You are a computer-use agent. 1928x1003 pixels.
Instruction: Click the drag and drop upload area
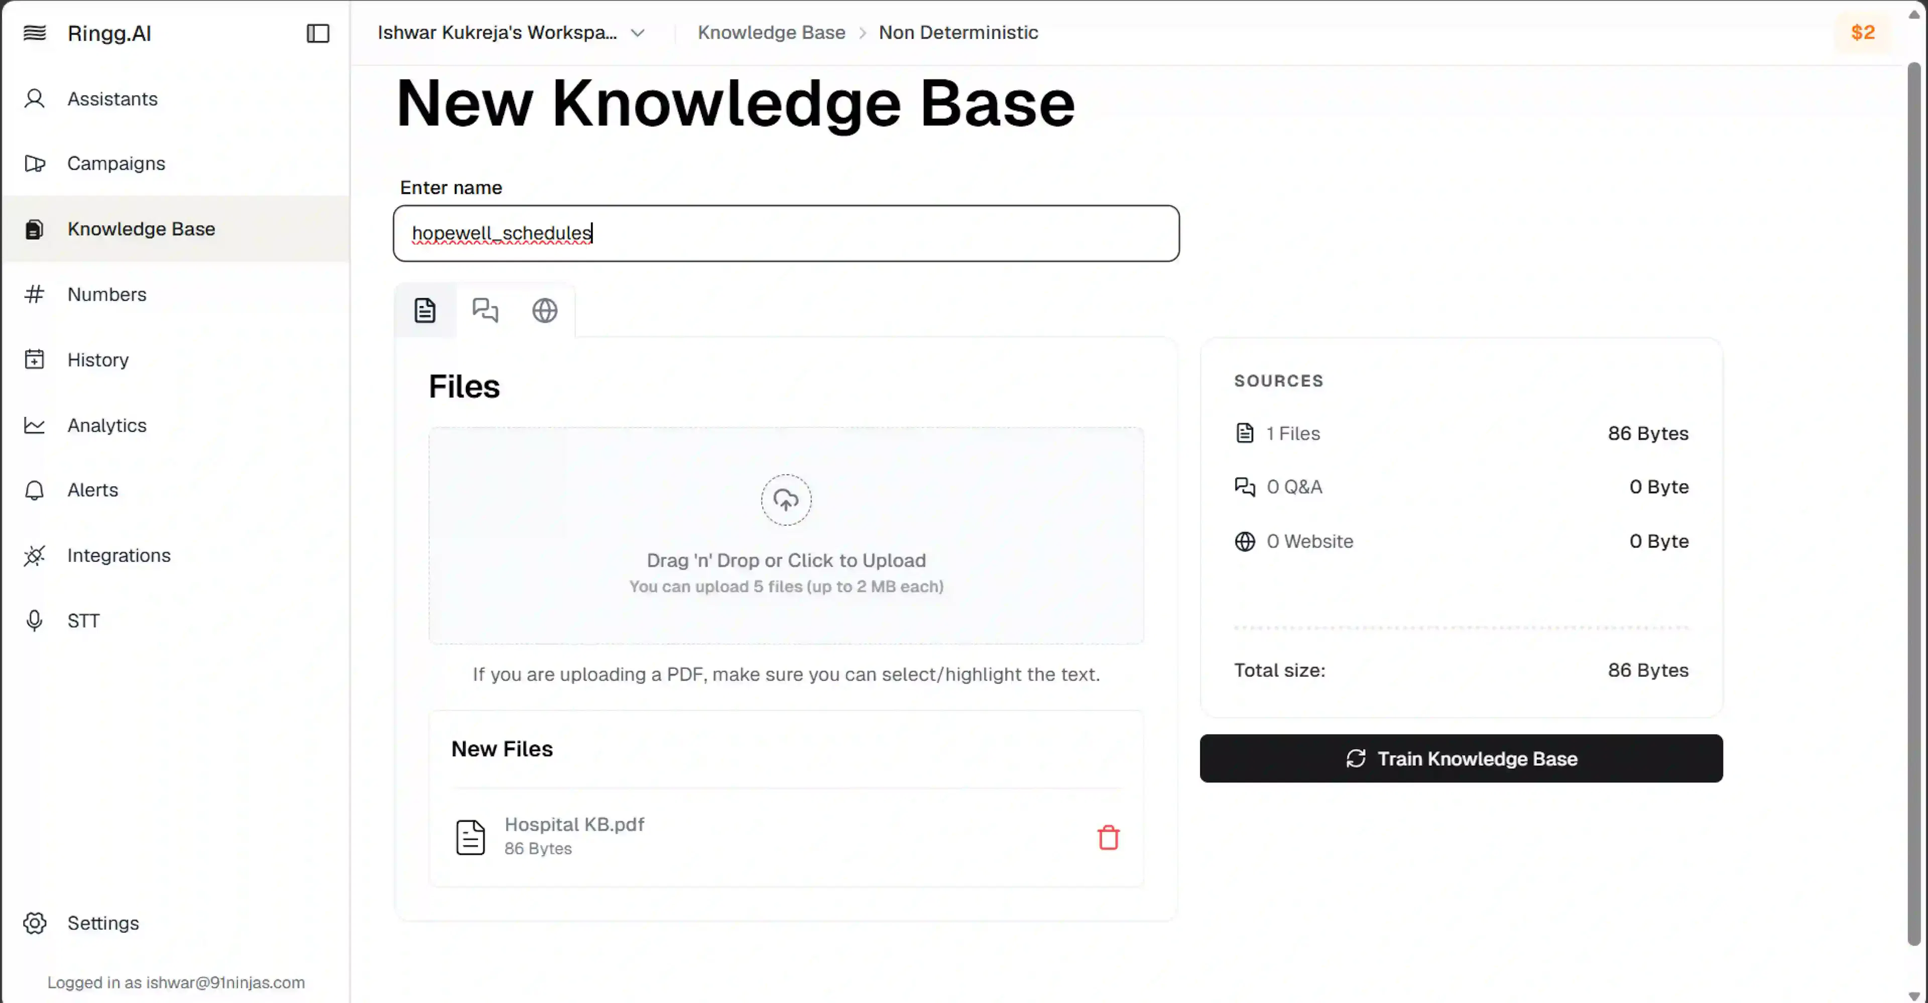click(786, 535)
